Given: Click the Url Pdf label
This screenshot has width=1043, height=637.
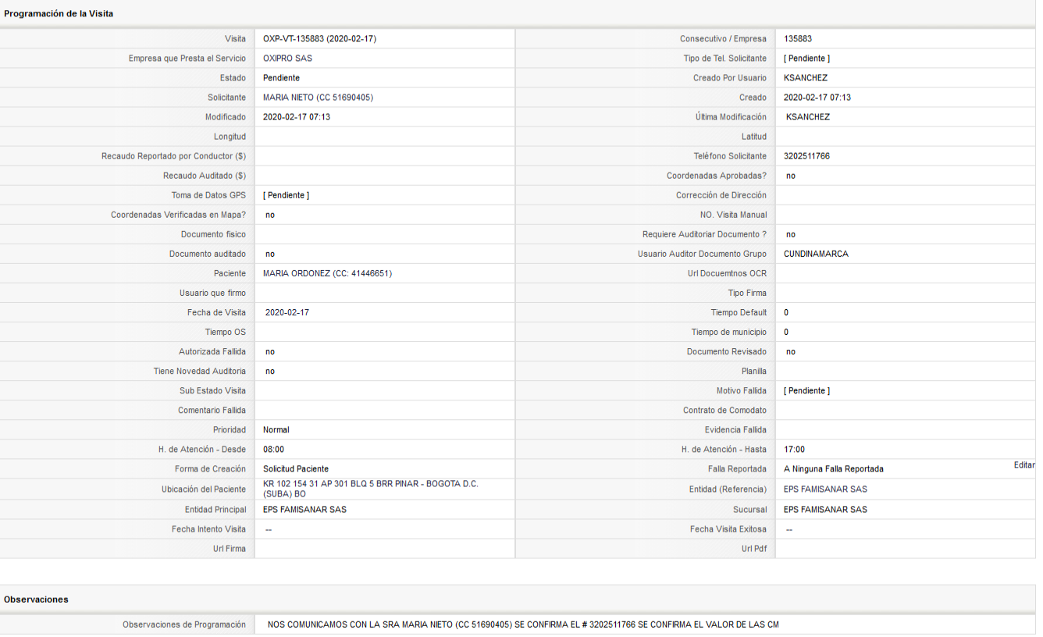Looking at the screenshot, I should pyautogui.click(x=754, y=549).
